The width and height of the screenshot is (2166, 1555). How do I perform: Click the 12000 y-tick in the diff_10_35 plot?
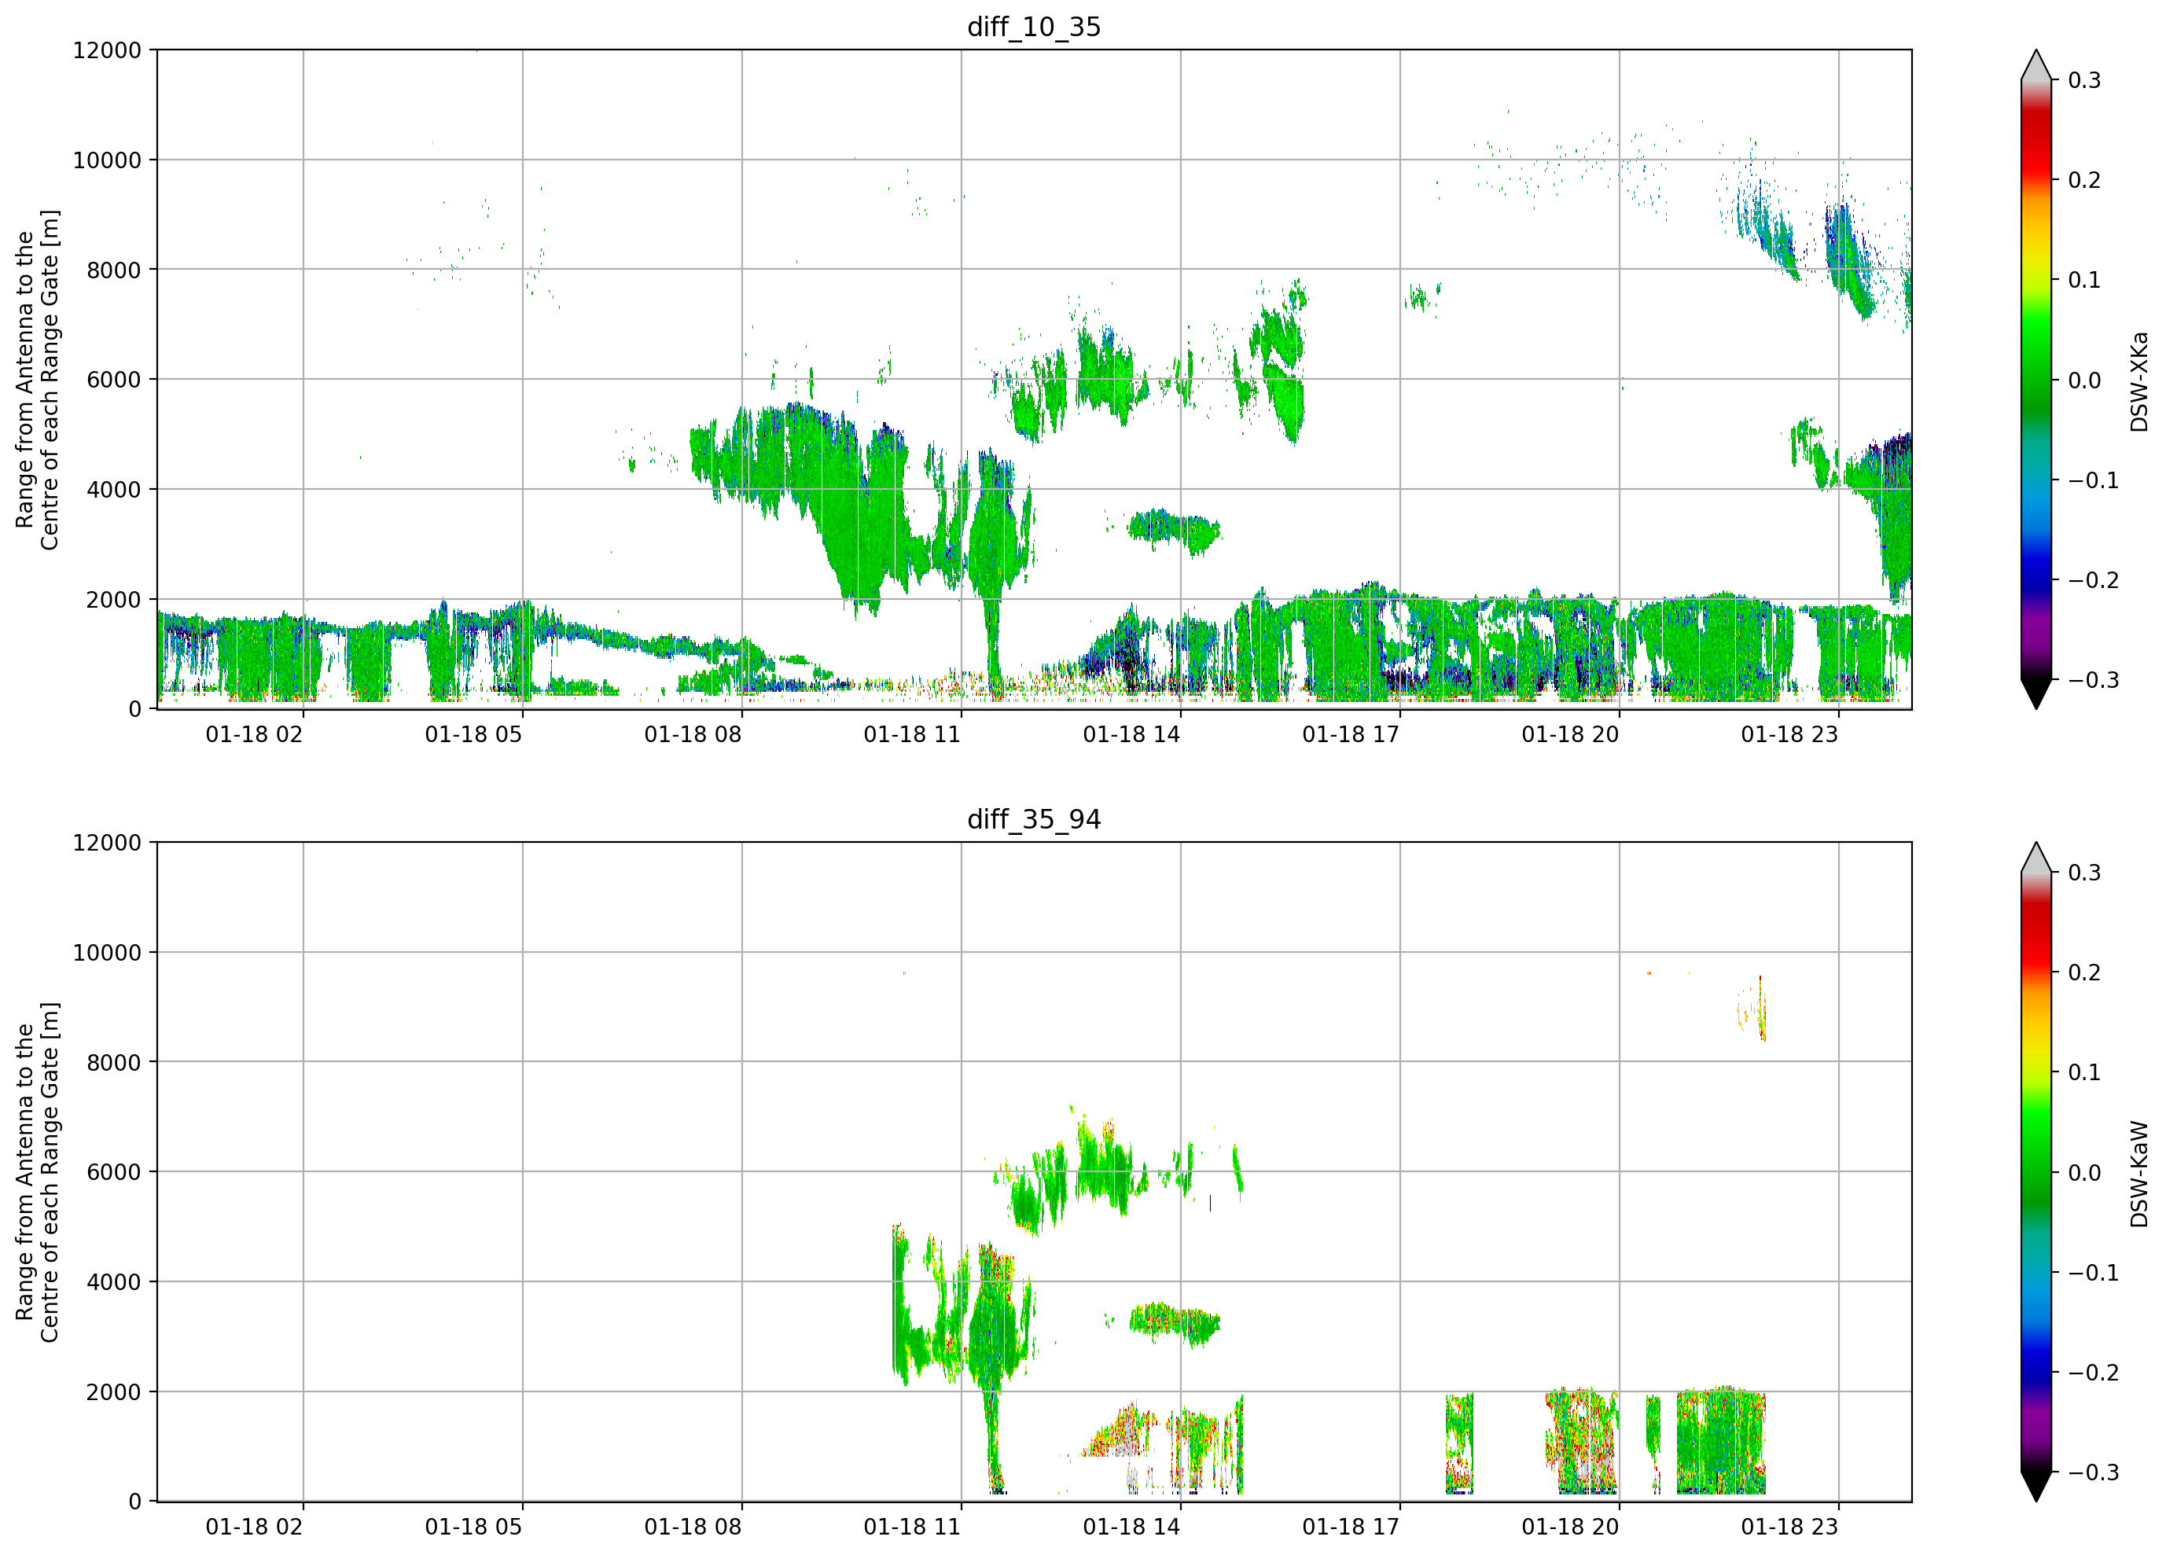click(107, 50)
